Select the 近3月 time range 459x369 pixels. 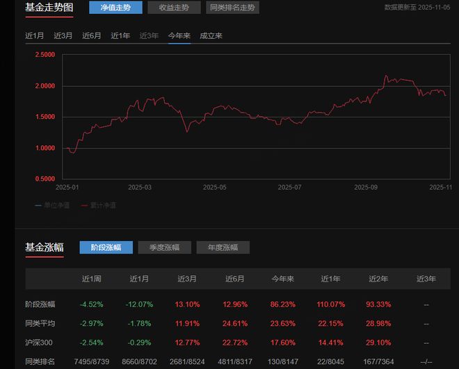tap(63, 35)
